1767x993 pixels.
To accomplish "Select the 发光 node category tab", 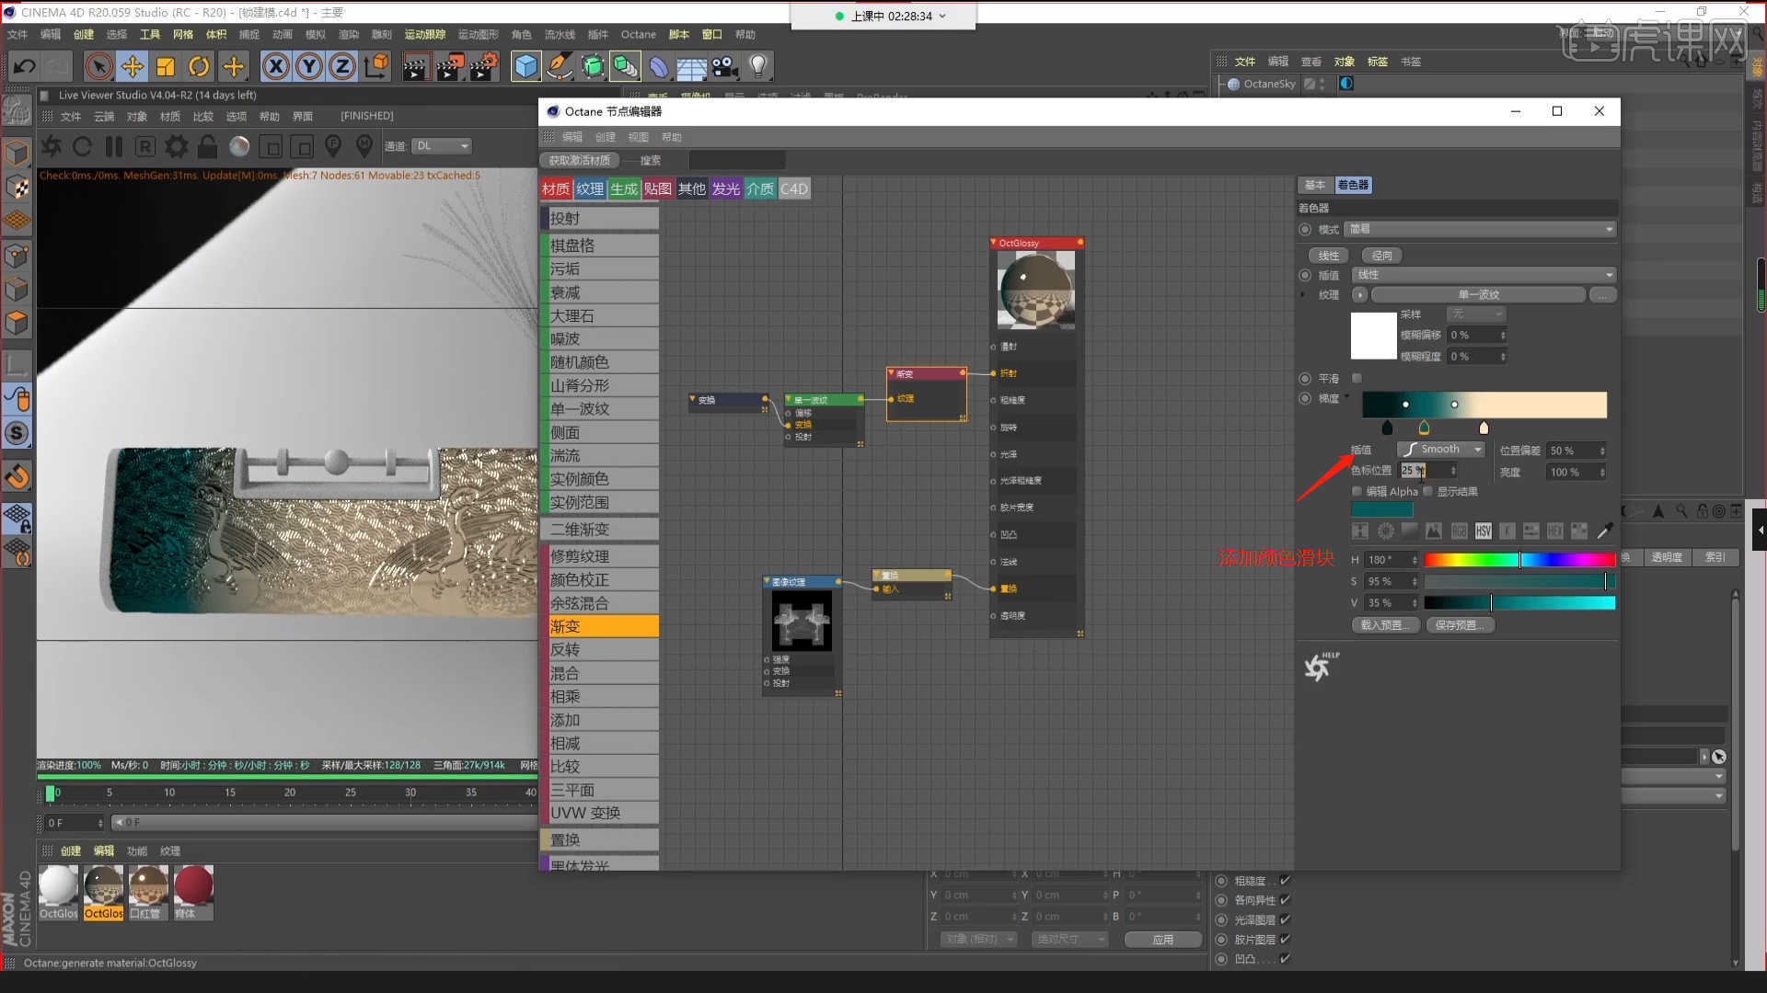I will tap(725, 188).
